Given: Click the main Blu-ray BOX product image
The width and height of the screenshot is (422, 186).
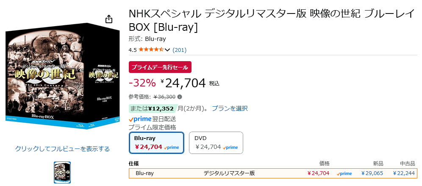Looking at the screenshot, I should (x=62, y=76).
